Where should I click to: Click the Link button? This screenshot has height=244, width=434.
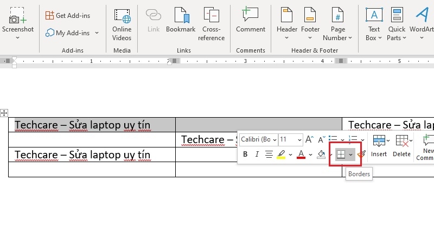click(154, 21)
